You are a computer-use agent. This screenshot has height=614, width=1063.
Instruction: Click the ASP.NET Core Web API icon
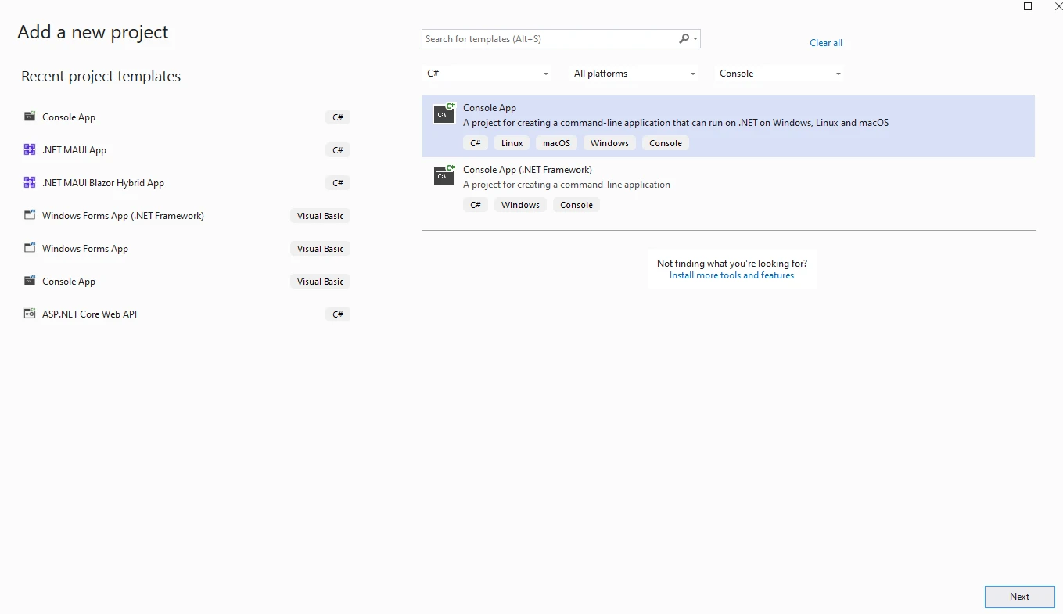click(x=30, y=314)
